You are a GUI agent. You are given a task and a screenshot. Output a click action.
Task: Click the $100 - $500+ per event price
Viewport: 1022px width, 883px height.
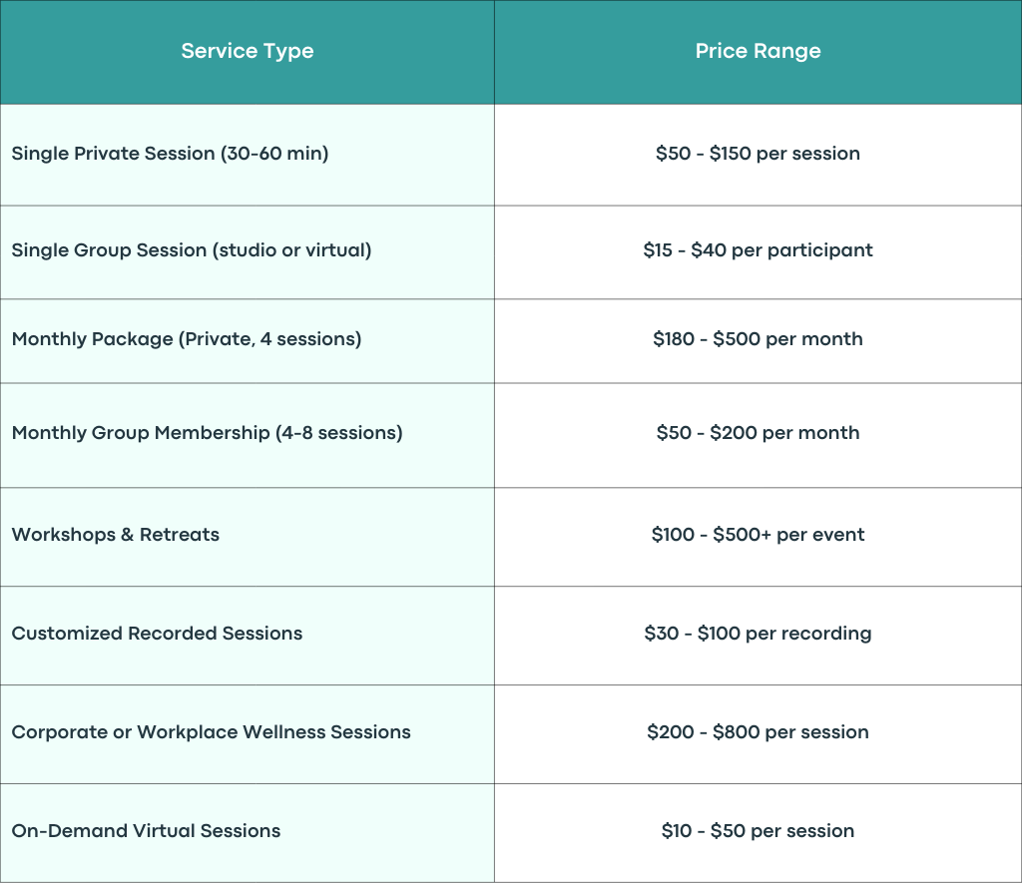pos(759,535)
